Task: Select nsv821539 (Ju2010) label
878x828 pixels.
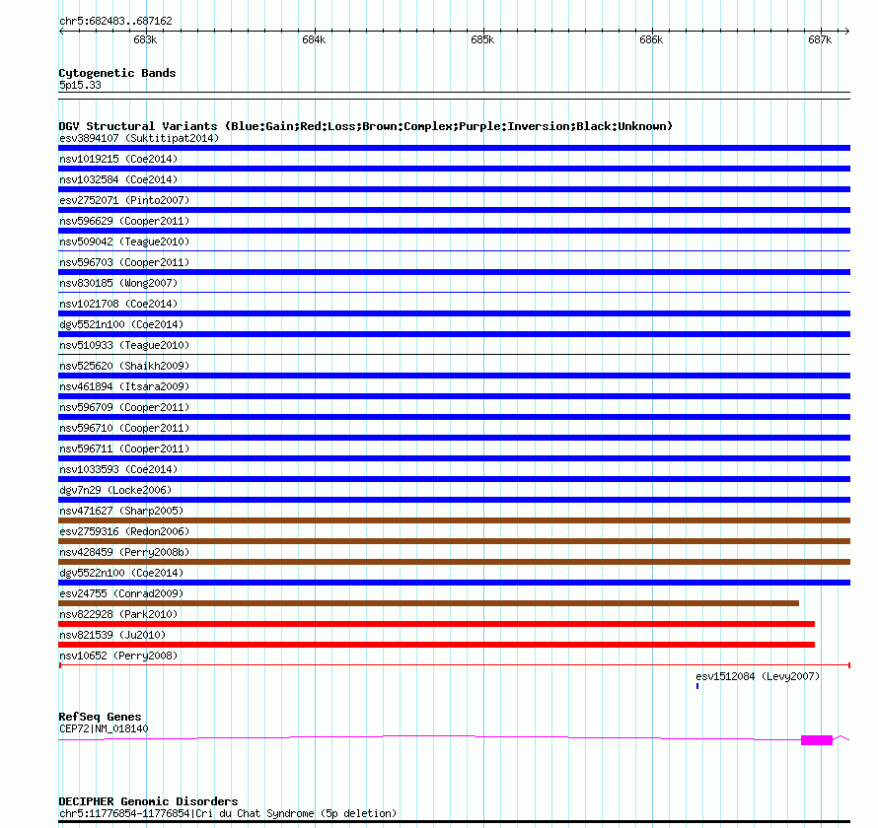Action: click(112, 635)
